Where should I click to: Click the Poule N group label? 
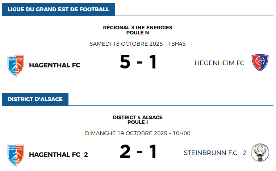(138, 33)
